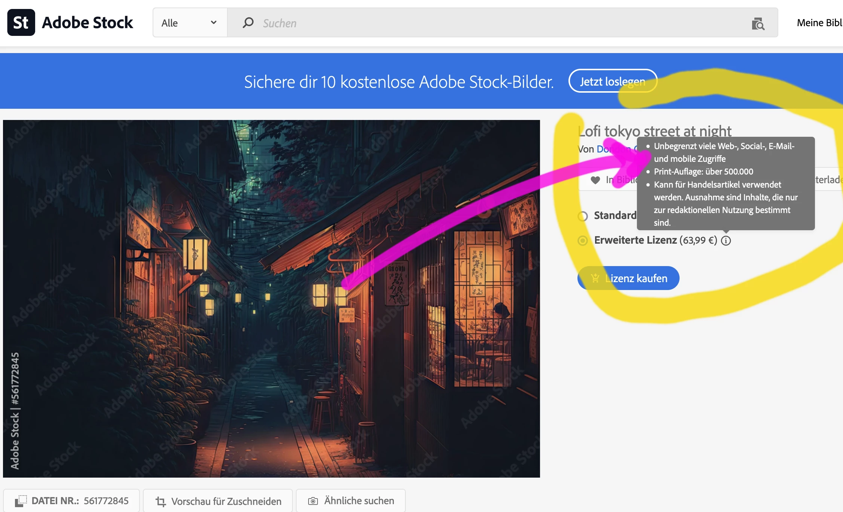Click the Lizenz kaufen button

tap(628, 278)
